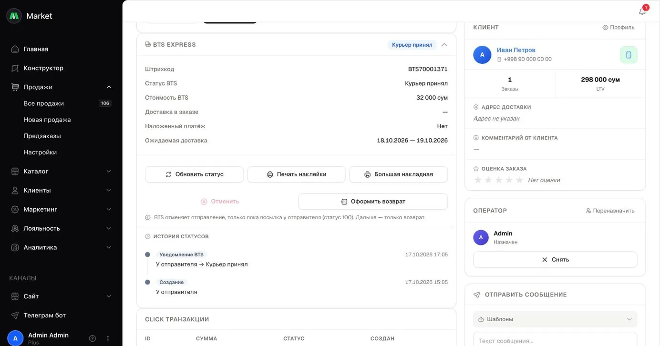660x346 pixels.
Task: Open the Шаблоны dropdown
Action: (x=555, y=319)
